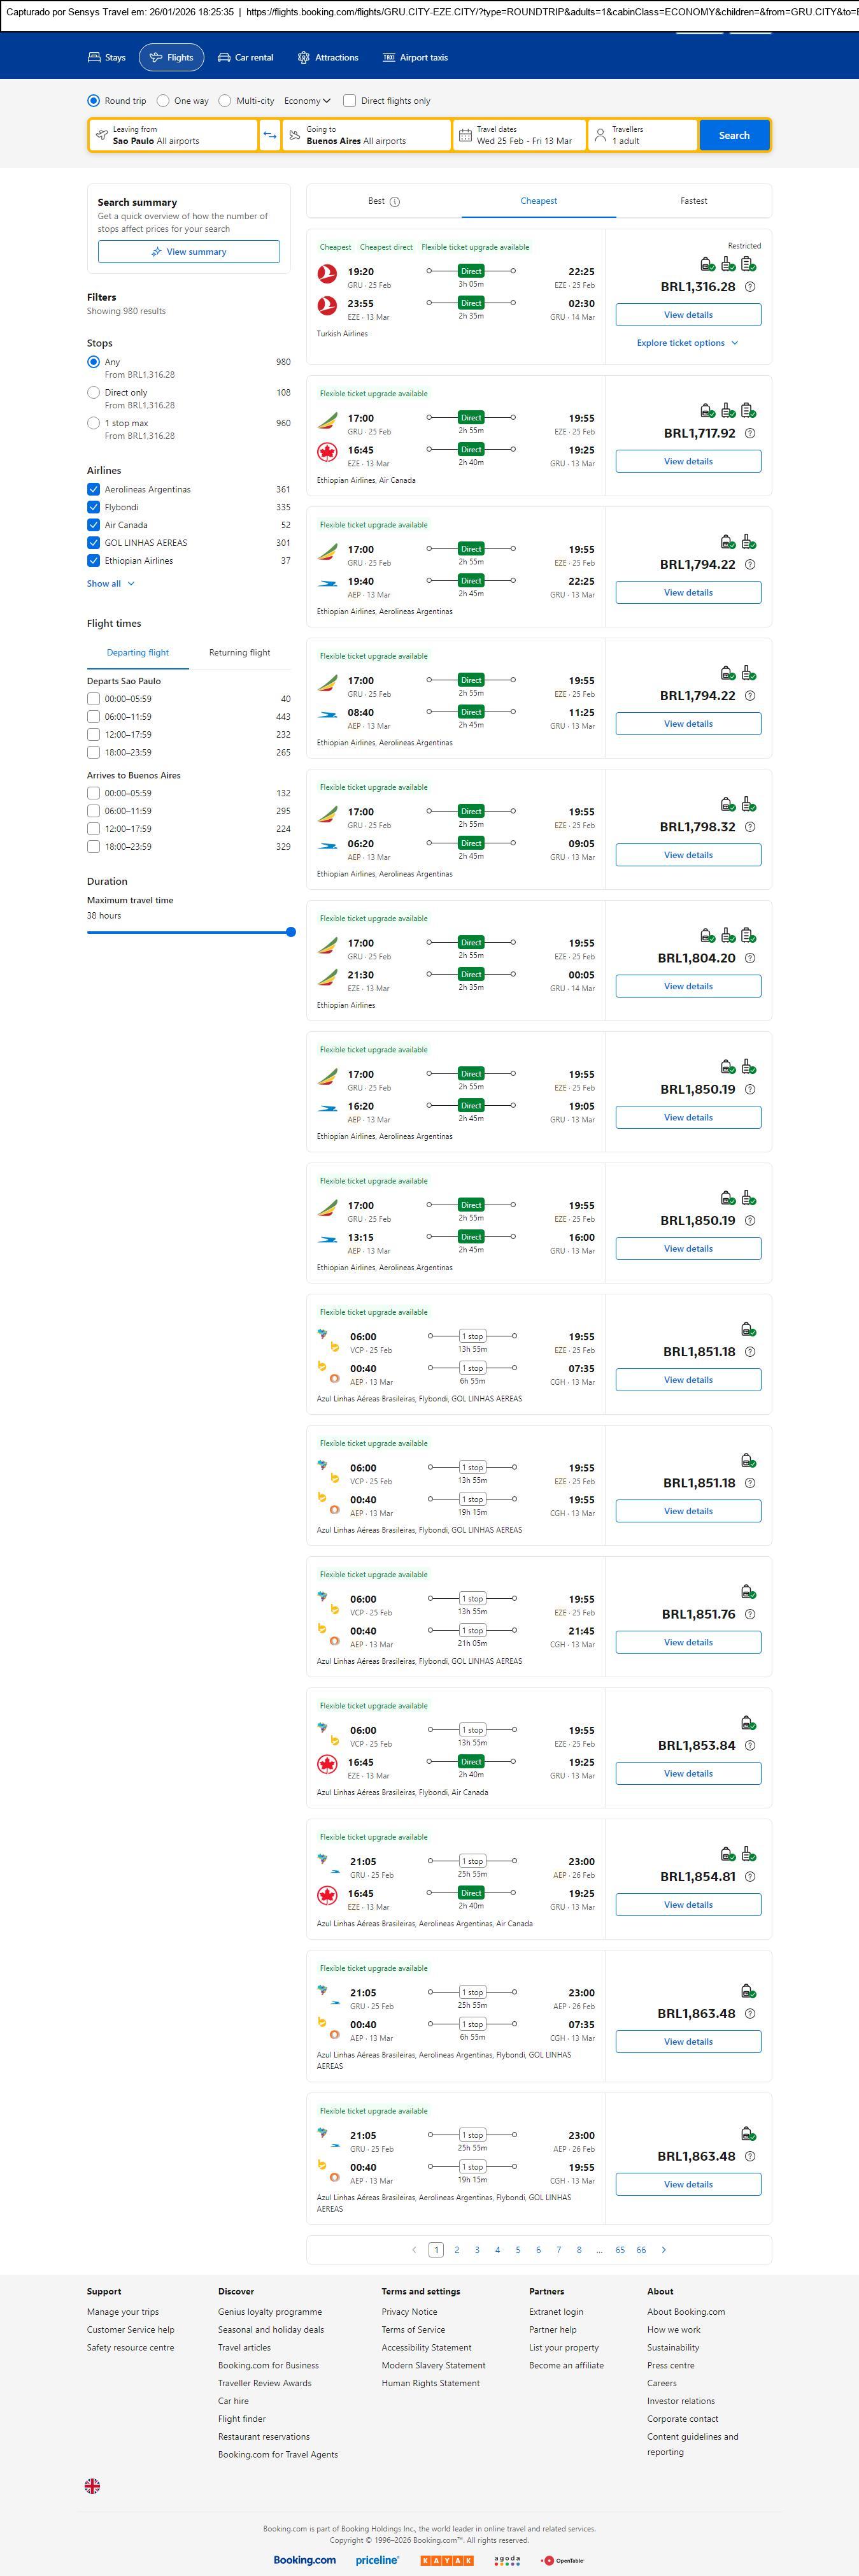Click the price info icon beside BRL1,316.28
Screen dimensions: 859x2576
click(x=750, y=287)
